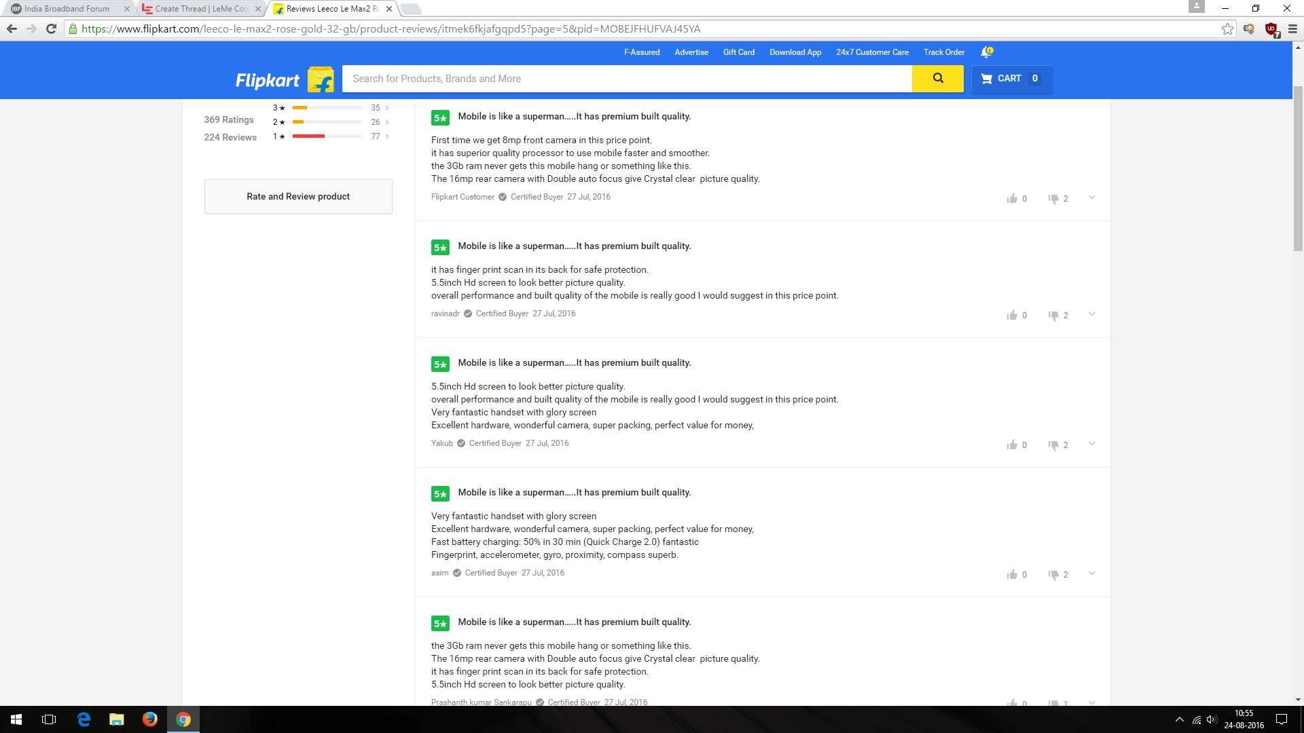Bookmark this page with the star icon
Viewport: 1304px width, 733px height.
click(1227, 29)
